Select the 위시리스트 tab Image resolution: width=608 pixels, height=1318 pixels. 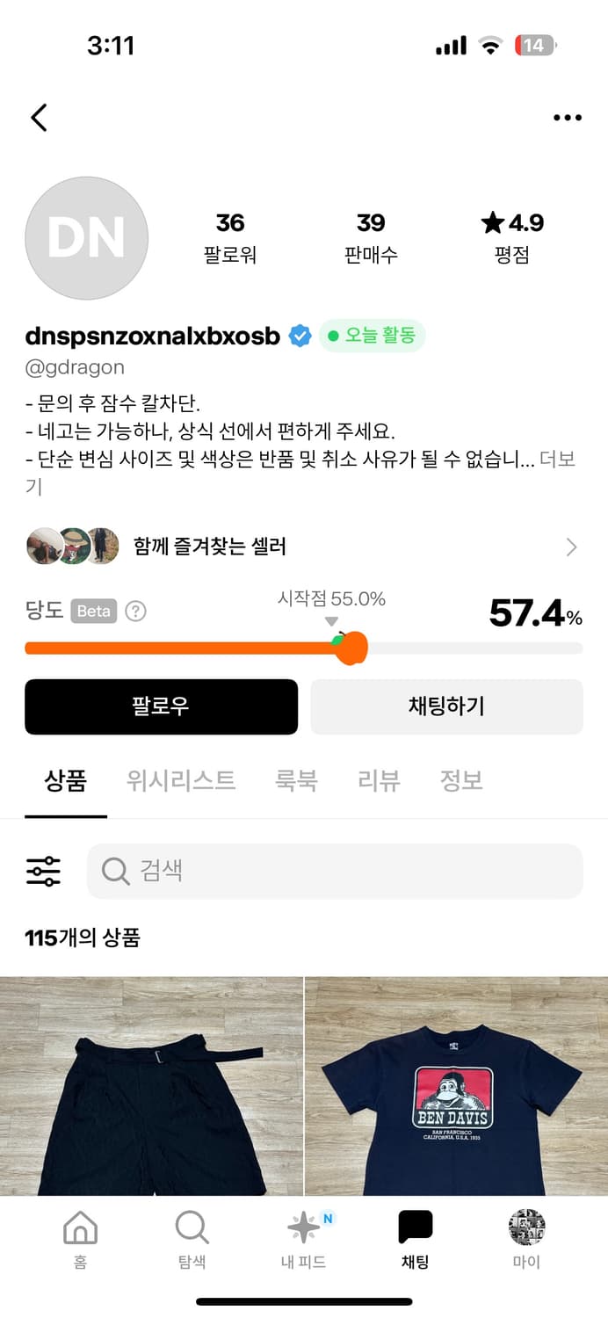click(180, 780)
